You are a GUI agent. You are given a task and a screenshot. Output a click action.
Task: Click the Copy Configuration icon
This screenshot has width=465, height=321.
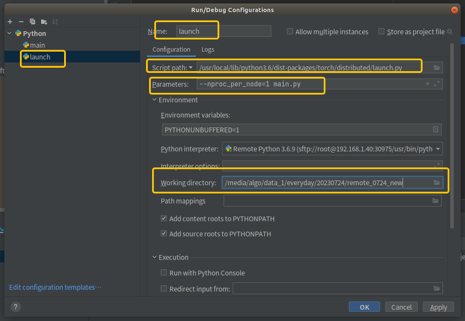32,22
